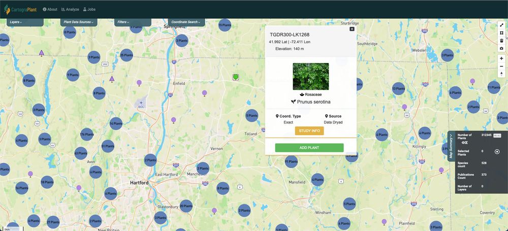Click the trash delete drawing icon
This screenshot has width=508, height=231.
tap(501, 41)
